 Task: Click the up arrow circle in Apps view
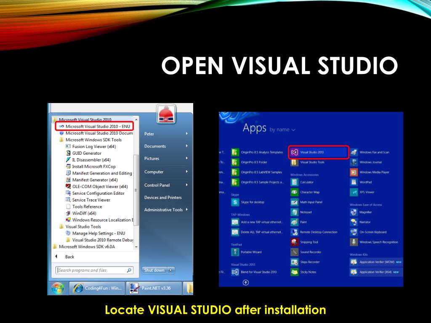tap(246, 282)
